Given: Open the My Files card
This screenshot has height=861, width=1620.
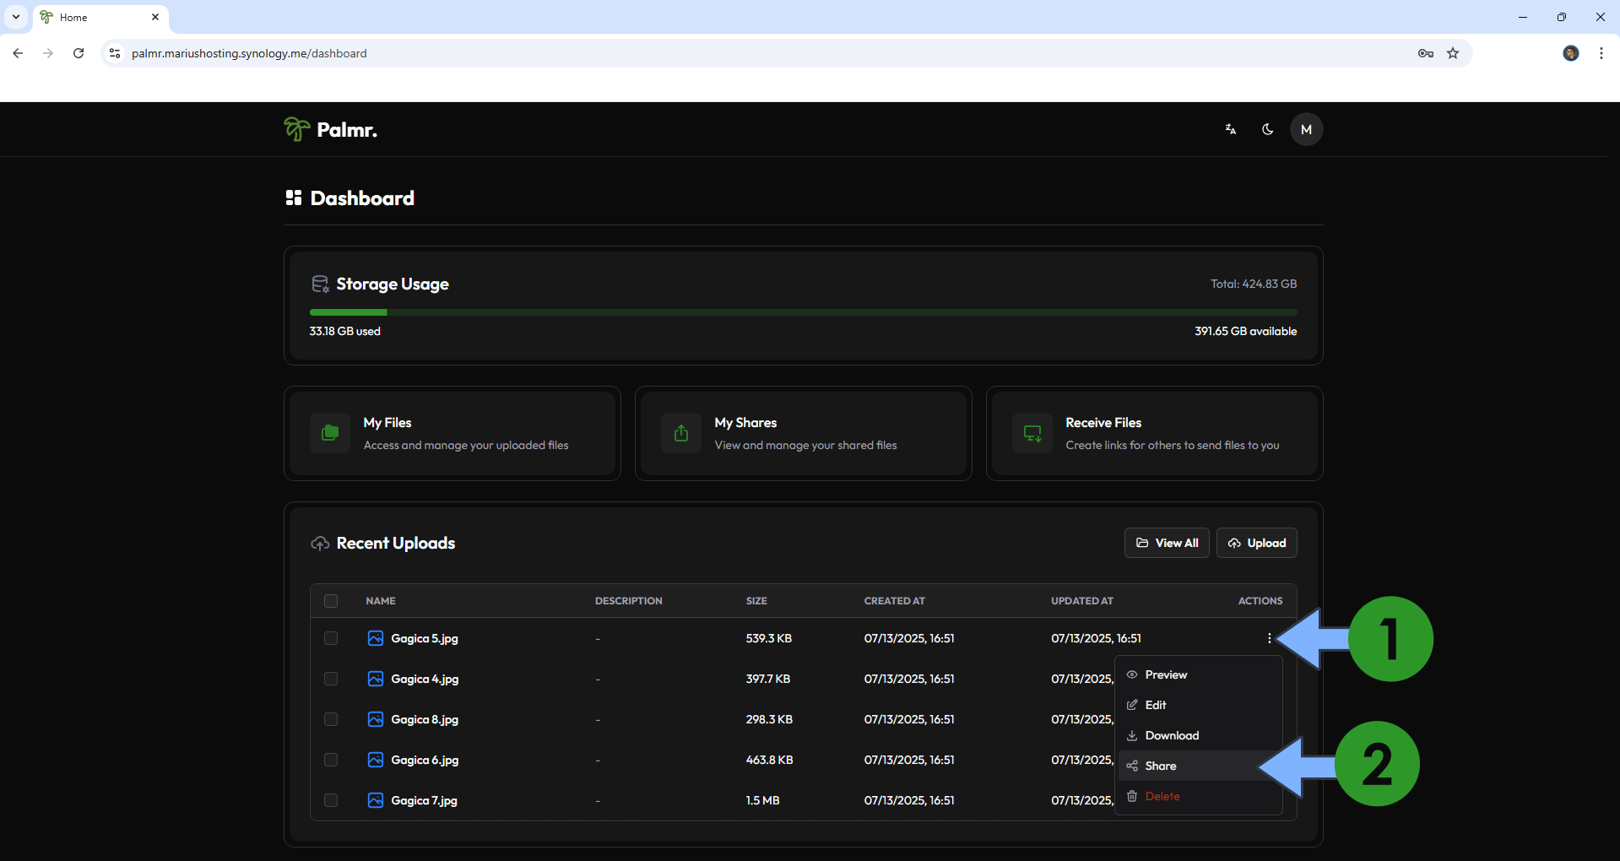Looking at the screenshot, I should point(452,433).
